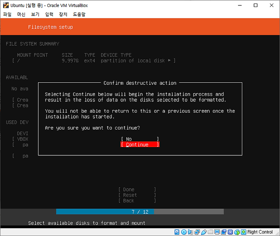Expand the root mount point arrow
Screen dimensions: 280x236
click(x=169, y=60)
